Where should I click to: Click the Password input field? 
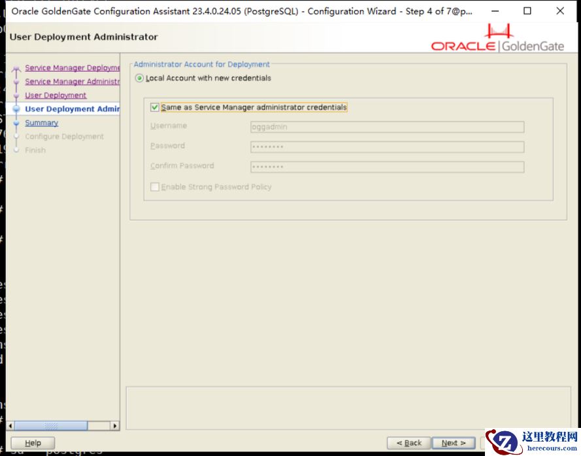[387, 147]
